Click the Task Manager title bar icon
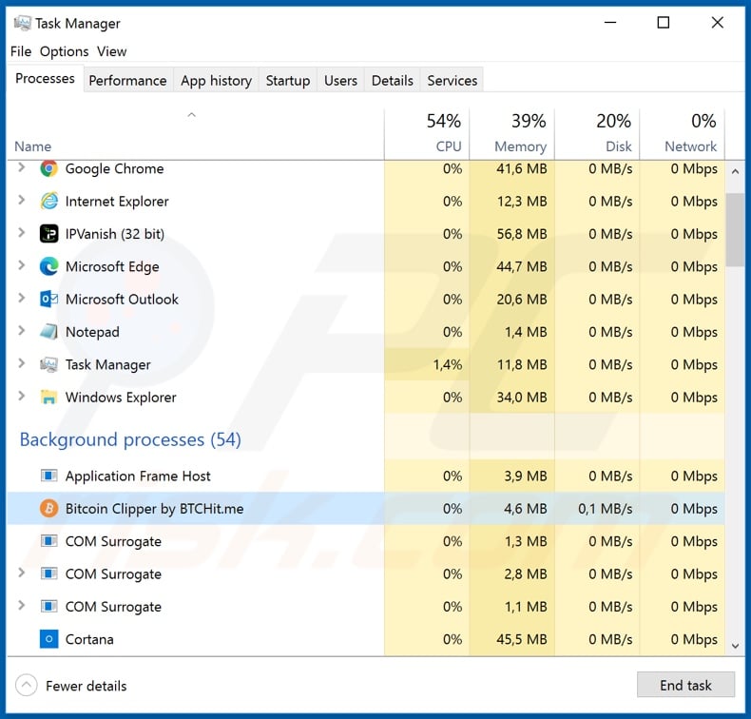This screenshot has height=719, width=751. point(23,23)
